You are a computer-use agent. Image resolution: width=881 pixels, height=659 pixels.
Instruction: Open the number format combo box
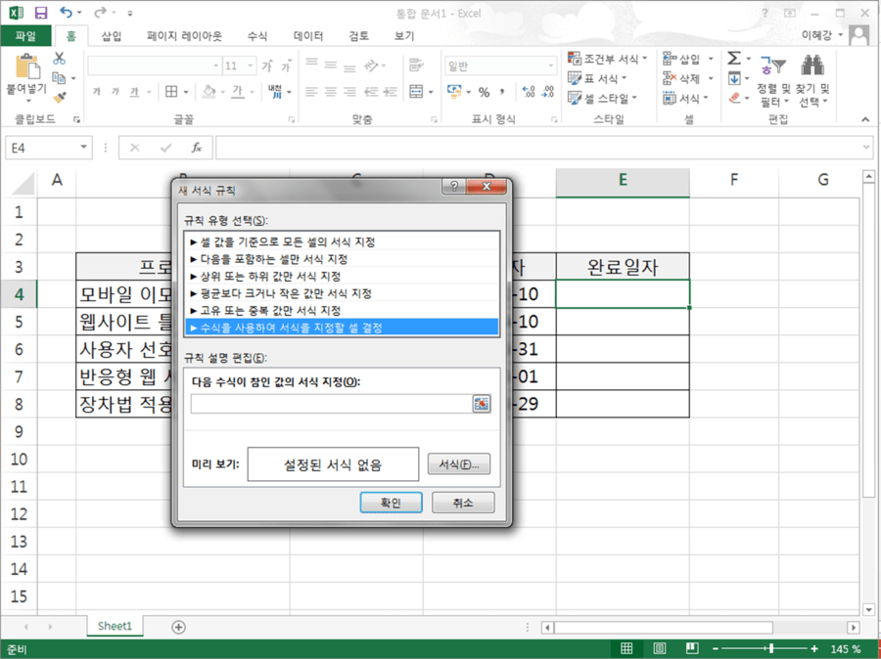[x=500, y=66]
